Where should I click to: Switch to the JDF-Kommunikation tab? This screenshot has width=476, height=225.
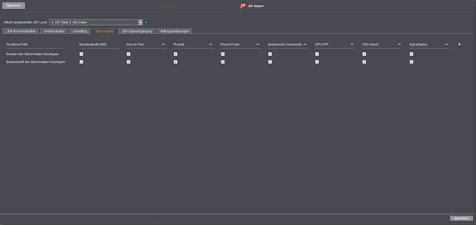(x=21, y=31)
